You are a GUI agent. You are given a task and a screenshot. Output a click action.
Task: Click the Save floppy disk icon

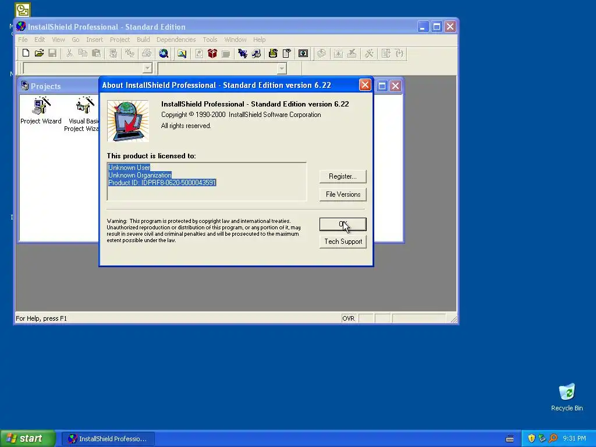(x=52, y=53)
